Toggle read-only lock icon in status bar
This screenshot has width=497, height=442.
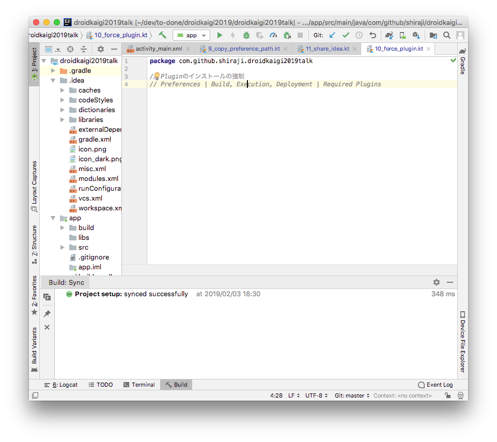[447, 395]
